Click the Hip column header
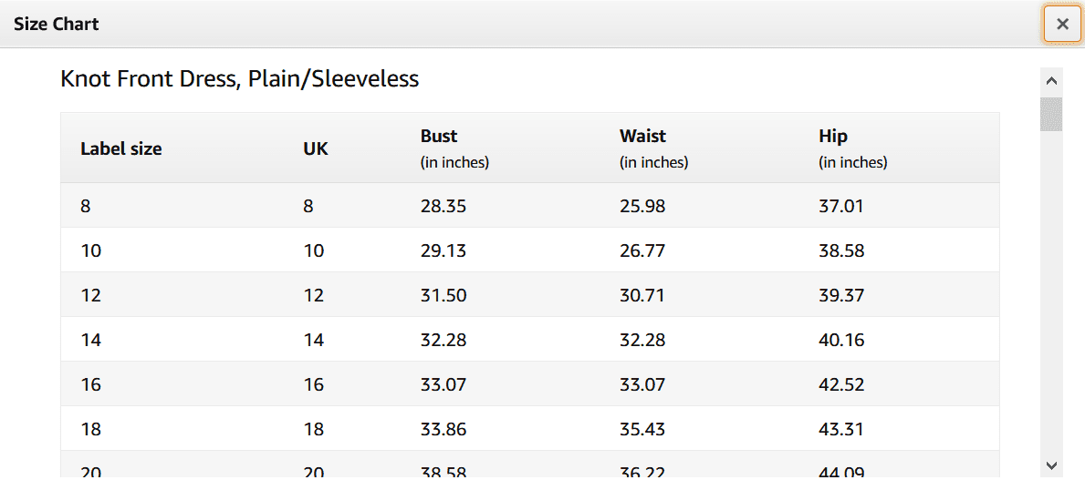The width and height of the screenshot is (1085, 480). point(833,137)
